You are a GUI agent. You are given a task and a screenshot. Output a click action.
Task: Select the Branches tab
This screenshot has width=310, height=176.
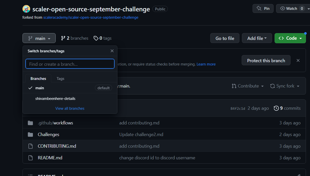click(38, 78)
